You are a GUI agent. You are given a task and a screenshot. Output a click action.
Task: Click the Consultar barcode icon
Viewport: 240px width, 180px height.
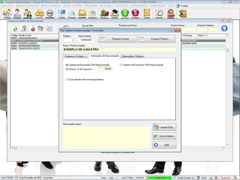point(50,13)
